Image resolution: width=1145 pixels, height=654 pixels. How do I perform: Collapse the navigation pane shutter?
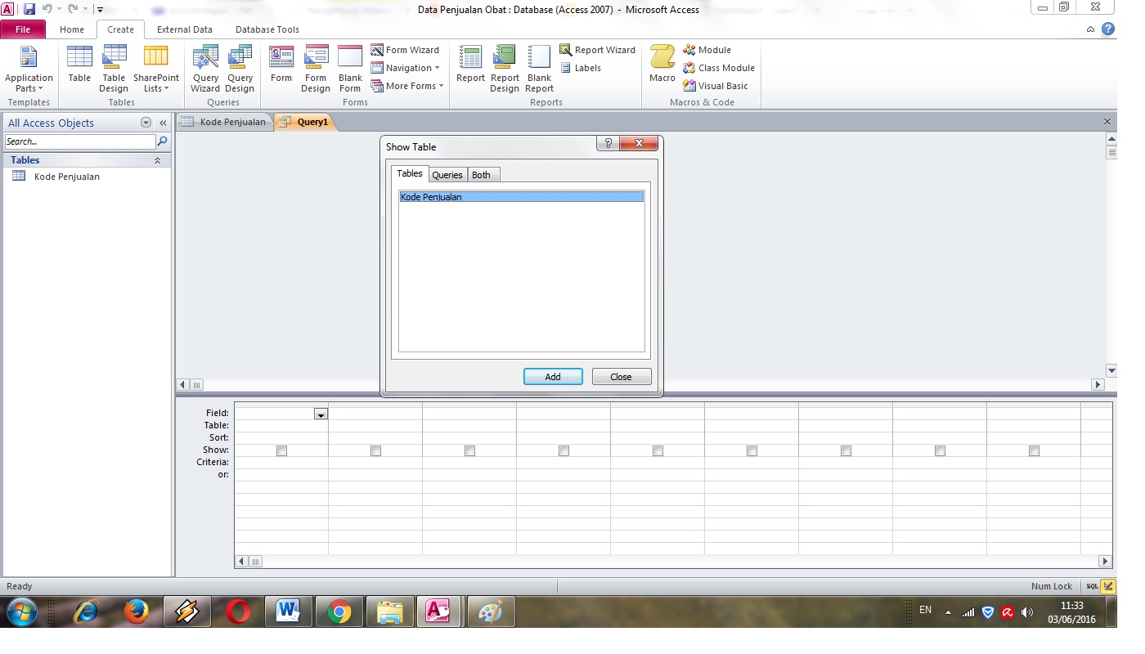tap(163, 123)
